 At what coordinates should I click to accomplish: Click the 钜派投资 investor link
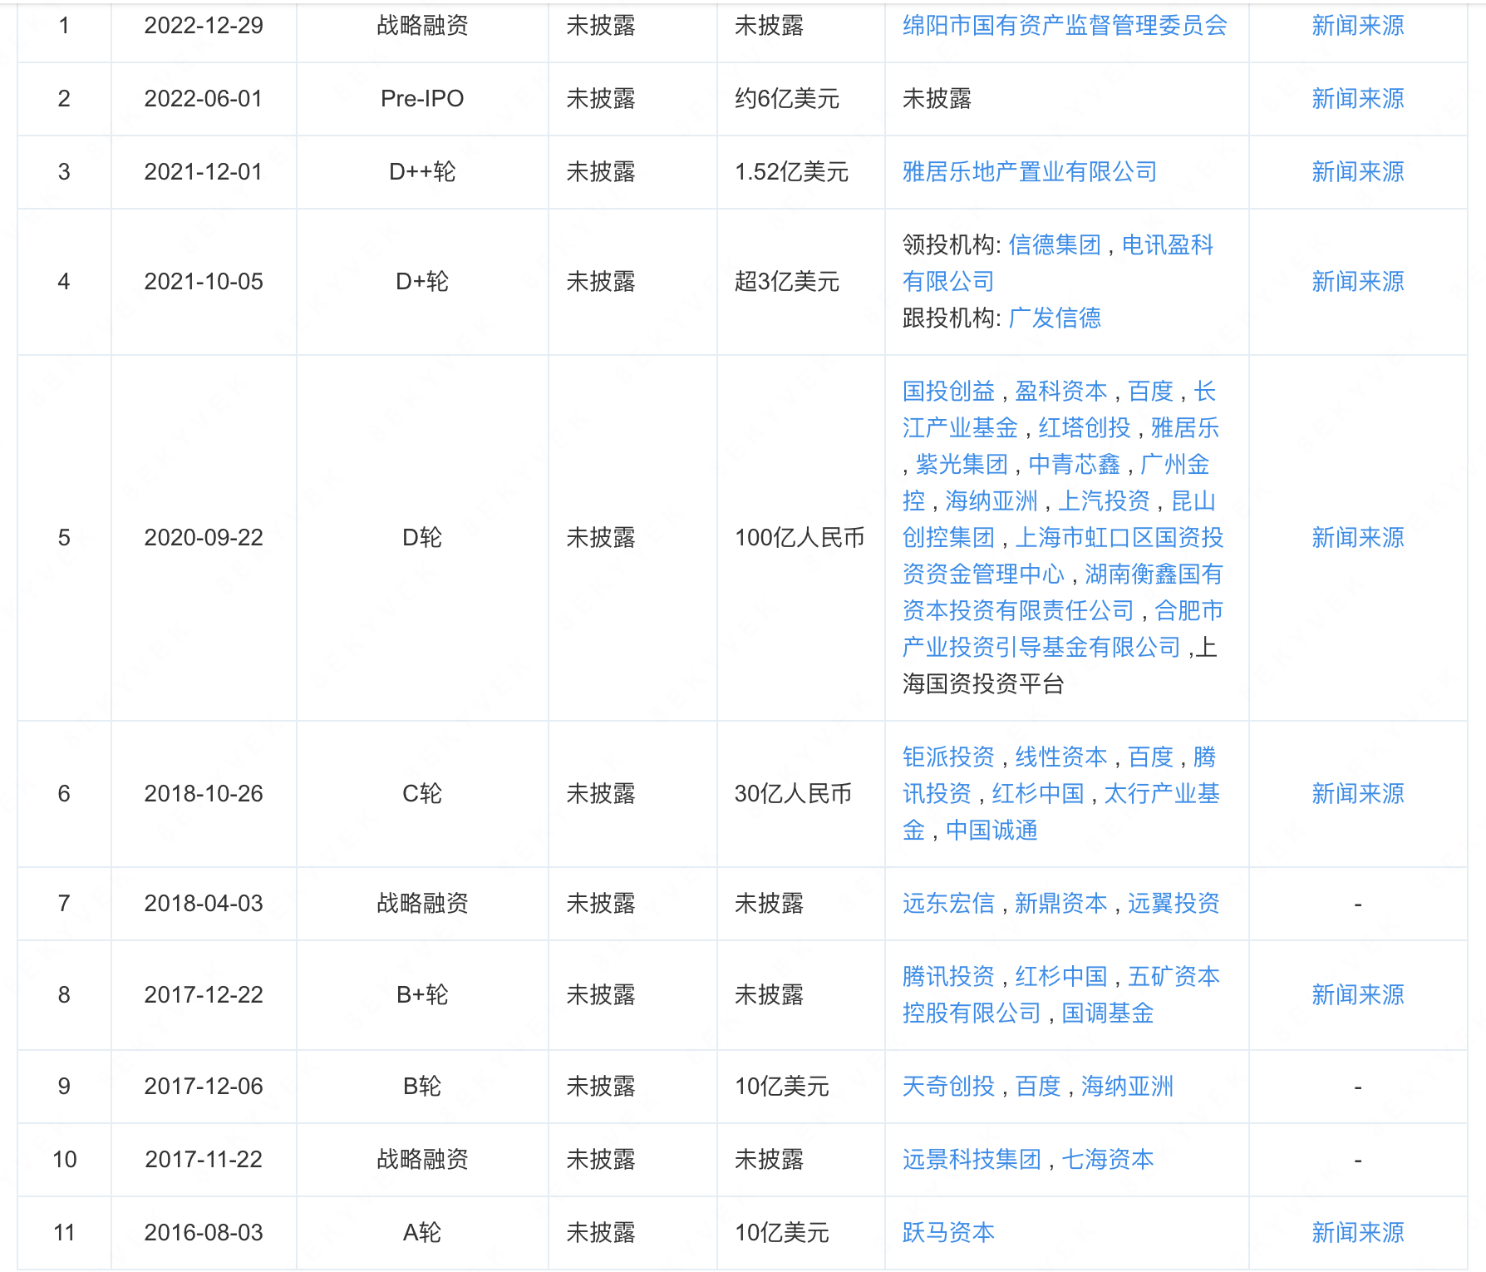(948, 757)
